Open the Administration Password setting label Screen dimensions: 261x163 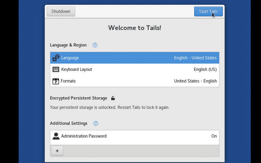(x=84, y=136)
